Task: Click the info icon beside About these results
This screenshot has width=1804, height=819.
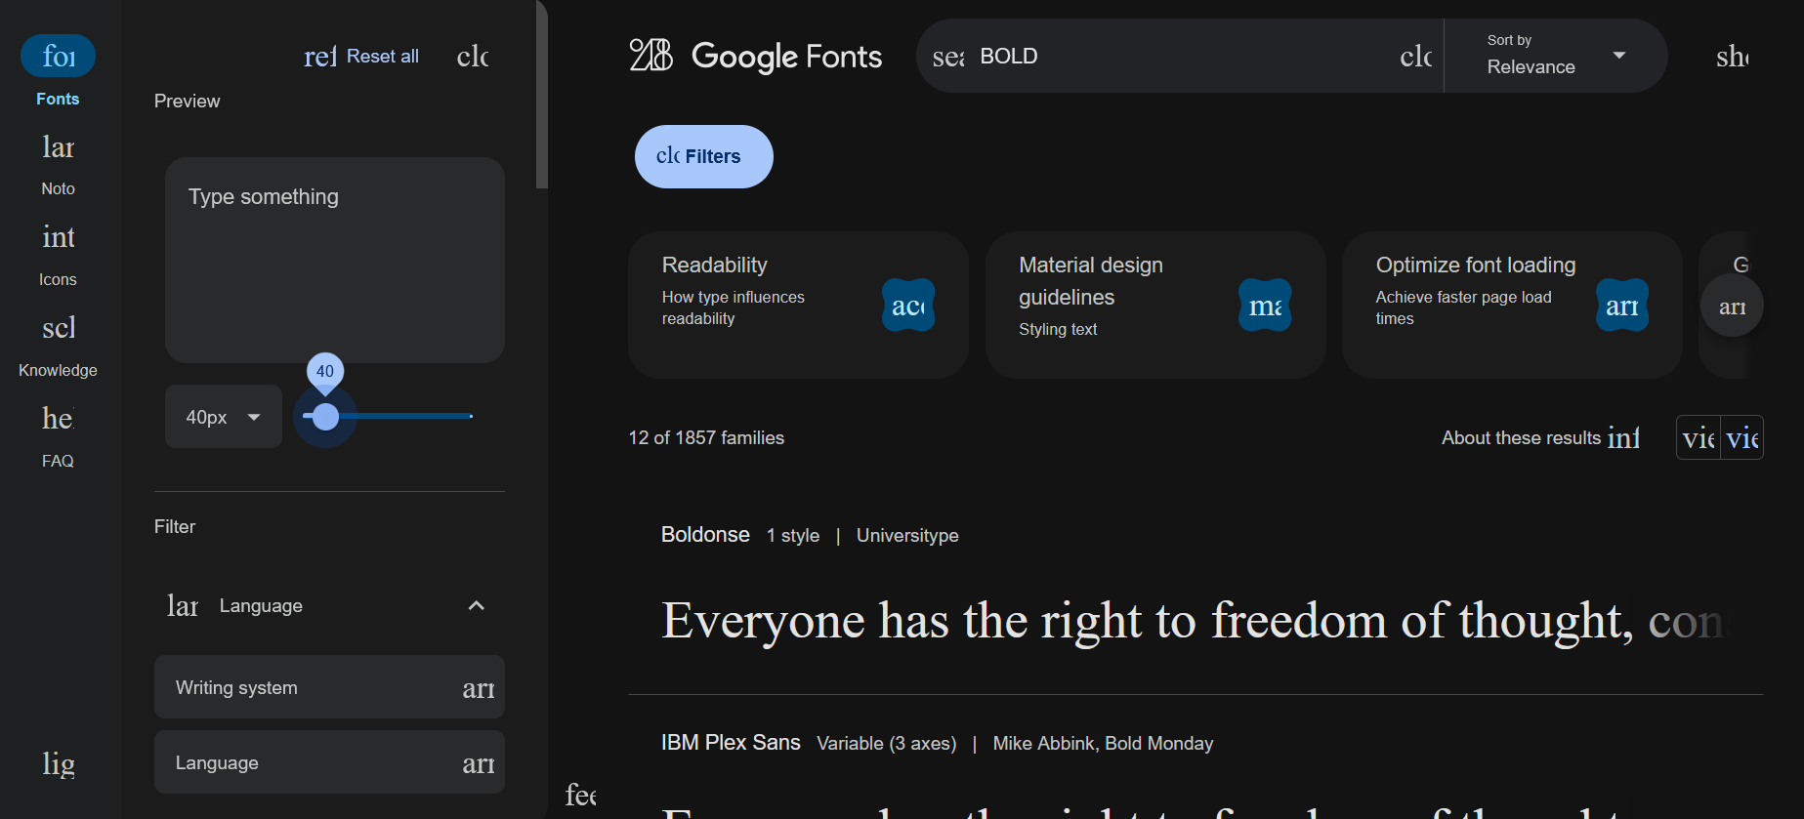Action: (1623, 437)
